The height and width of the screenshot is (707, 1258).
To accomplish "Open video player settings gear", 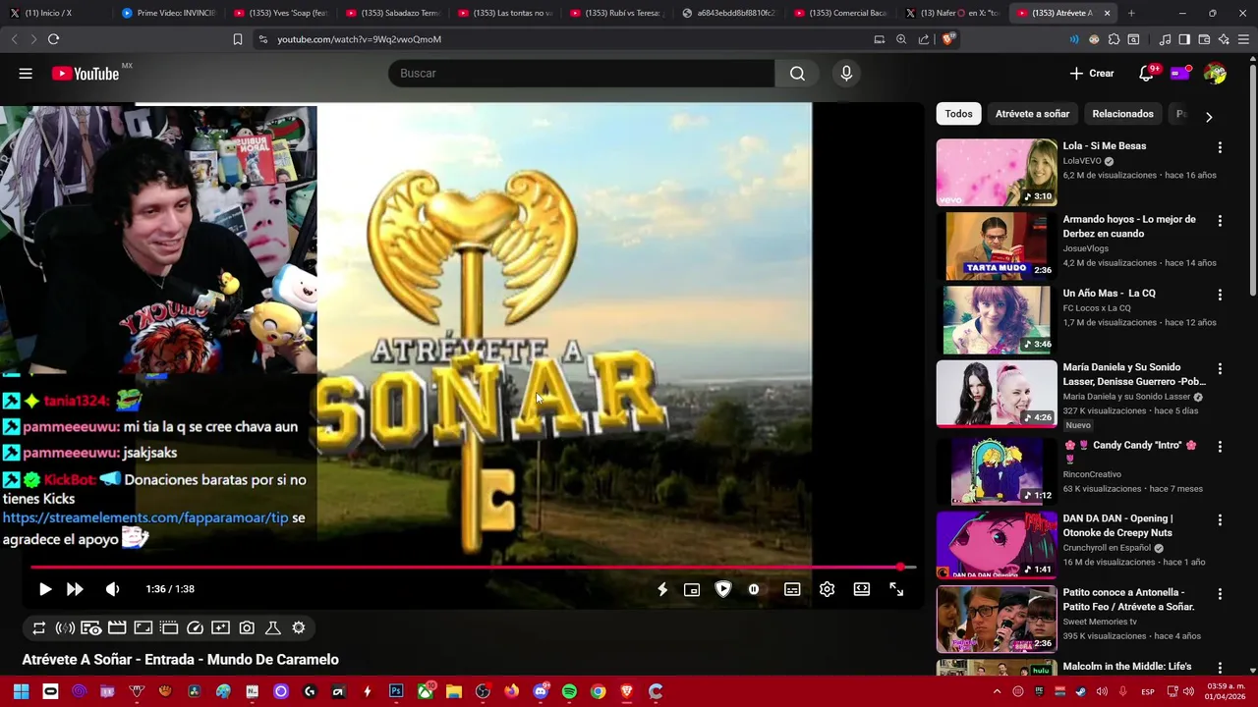I will (827, 589).
